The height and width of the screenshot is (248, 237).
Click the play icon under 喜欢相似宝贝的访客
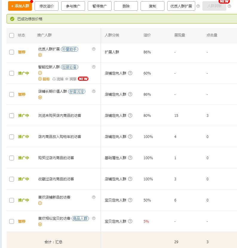point(40,224)
